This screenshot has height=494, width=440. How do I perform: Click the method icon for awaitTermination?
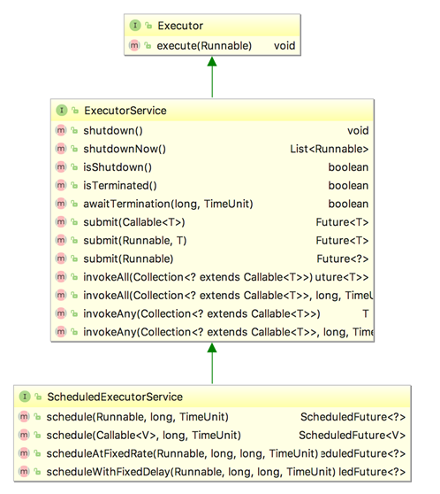point(61,204)
